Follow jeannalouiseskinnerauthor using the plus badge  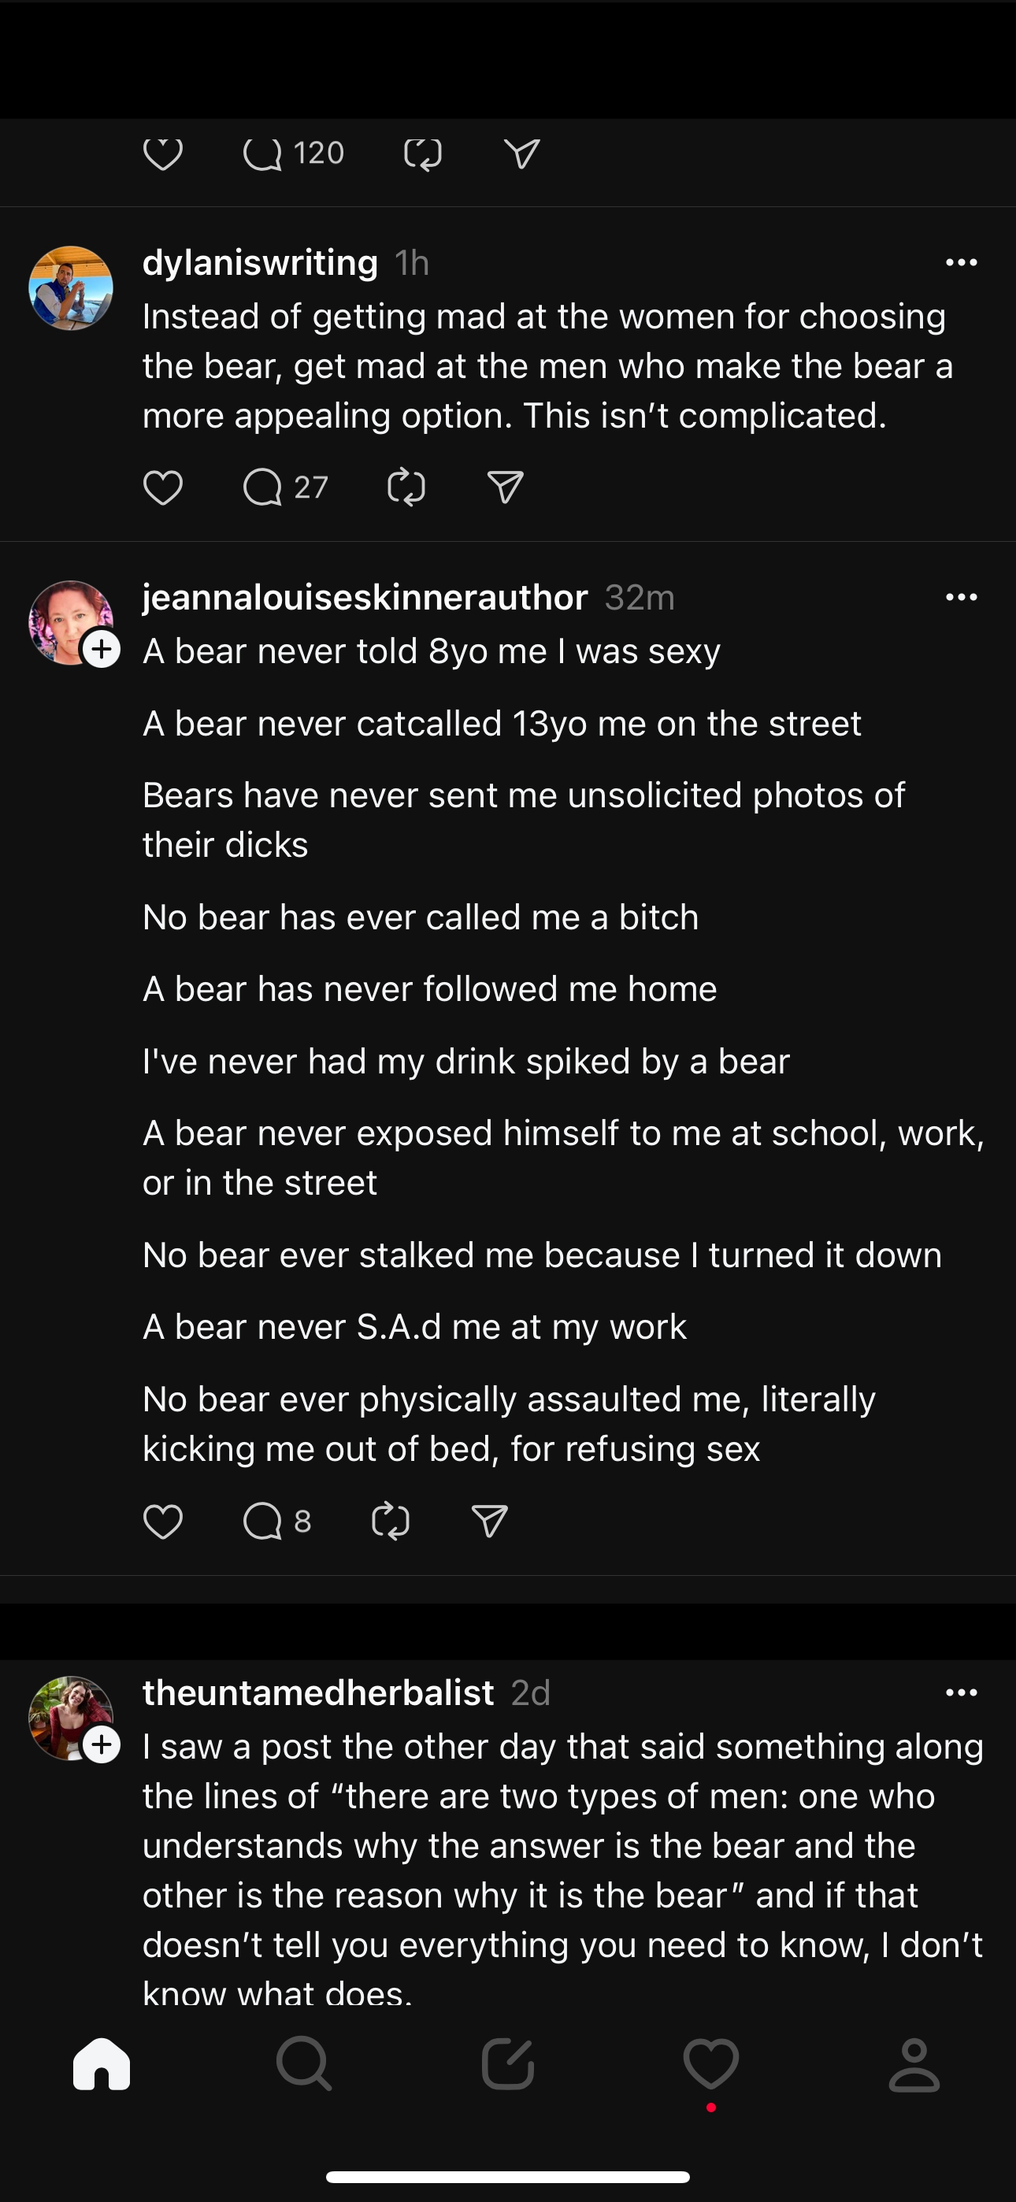click(102, 650)
